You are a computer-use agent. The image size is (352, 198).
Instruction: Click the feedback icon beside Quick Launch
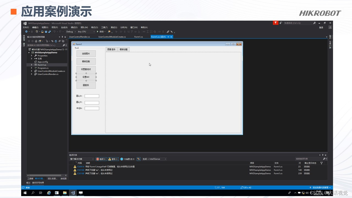[x=281, y=23]
